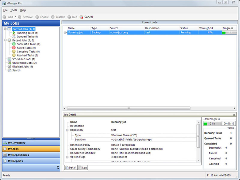Open the Add dropdown arrow
This screenshot has height=180, width=240.
point(15,17)
